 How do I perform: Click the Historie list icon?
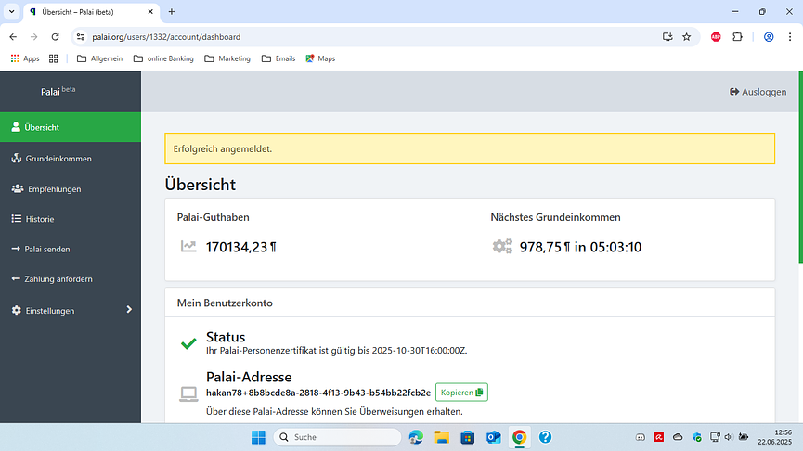tap(17, 219)
